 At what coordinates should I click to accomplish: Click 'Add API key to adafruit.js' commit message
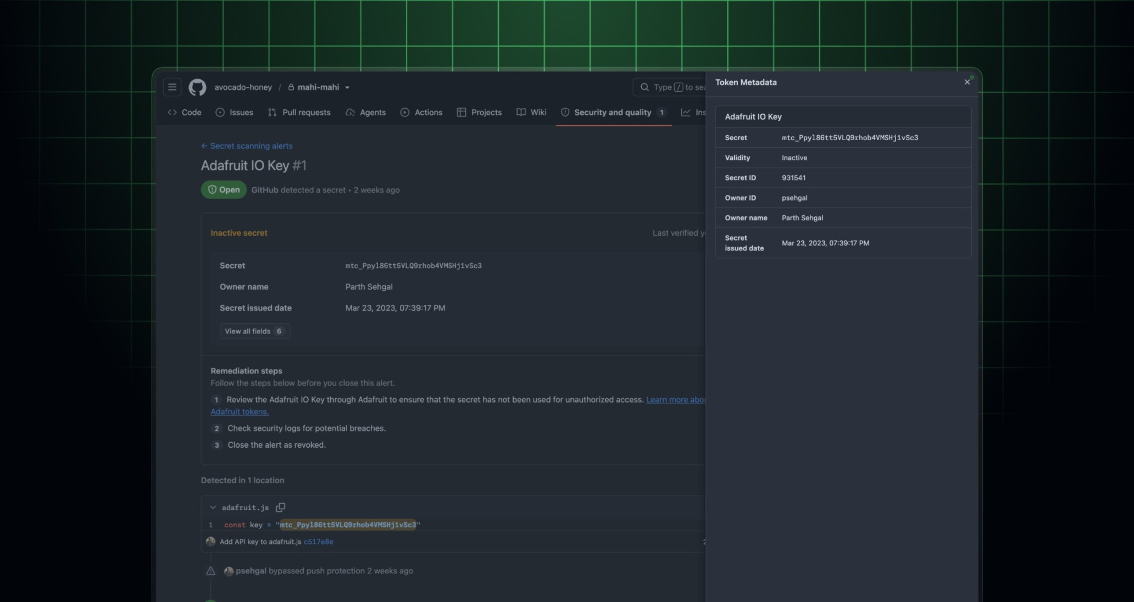[x=260, y=542]
